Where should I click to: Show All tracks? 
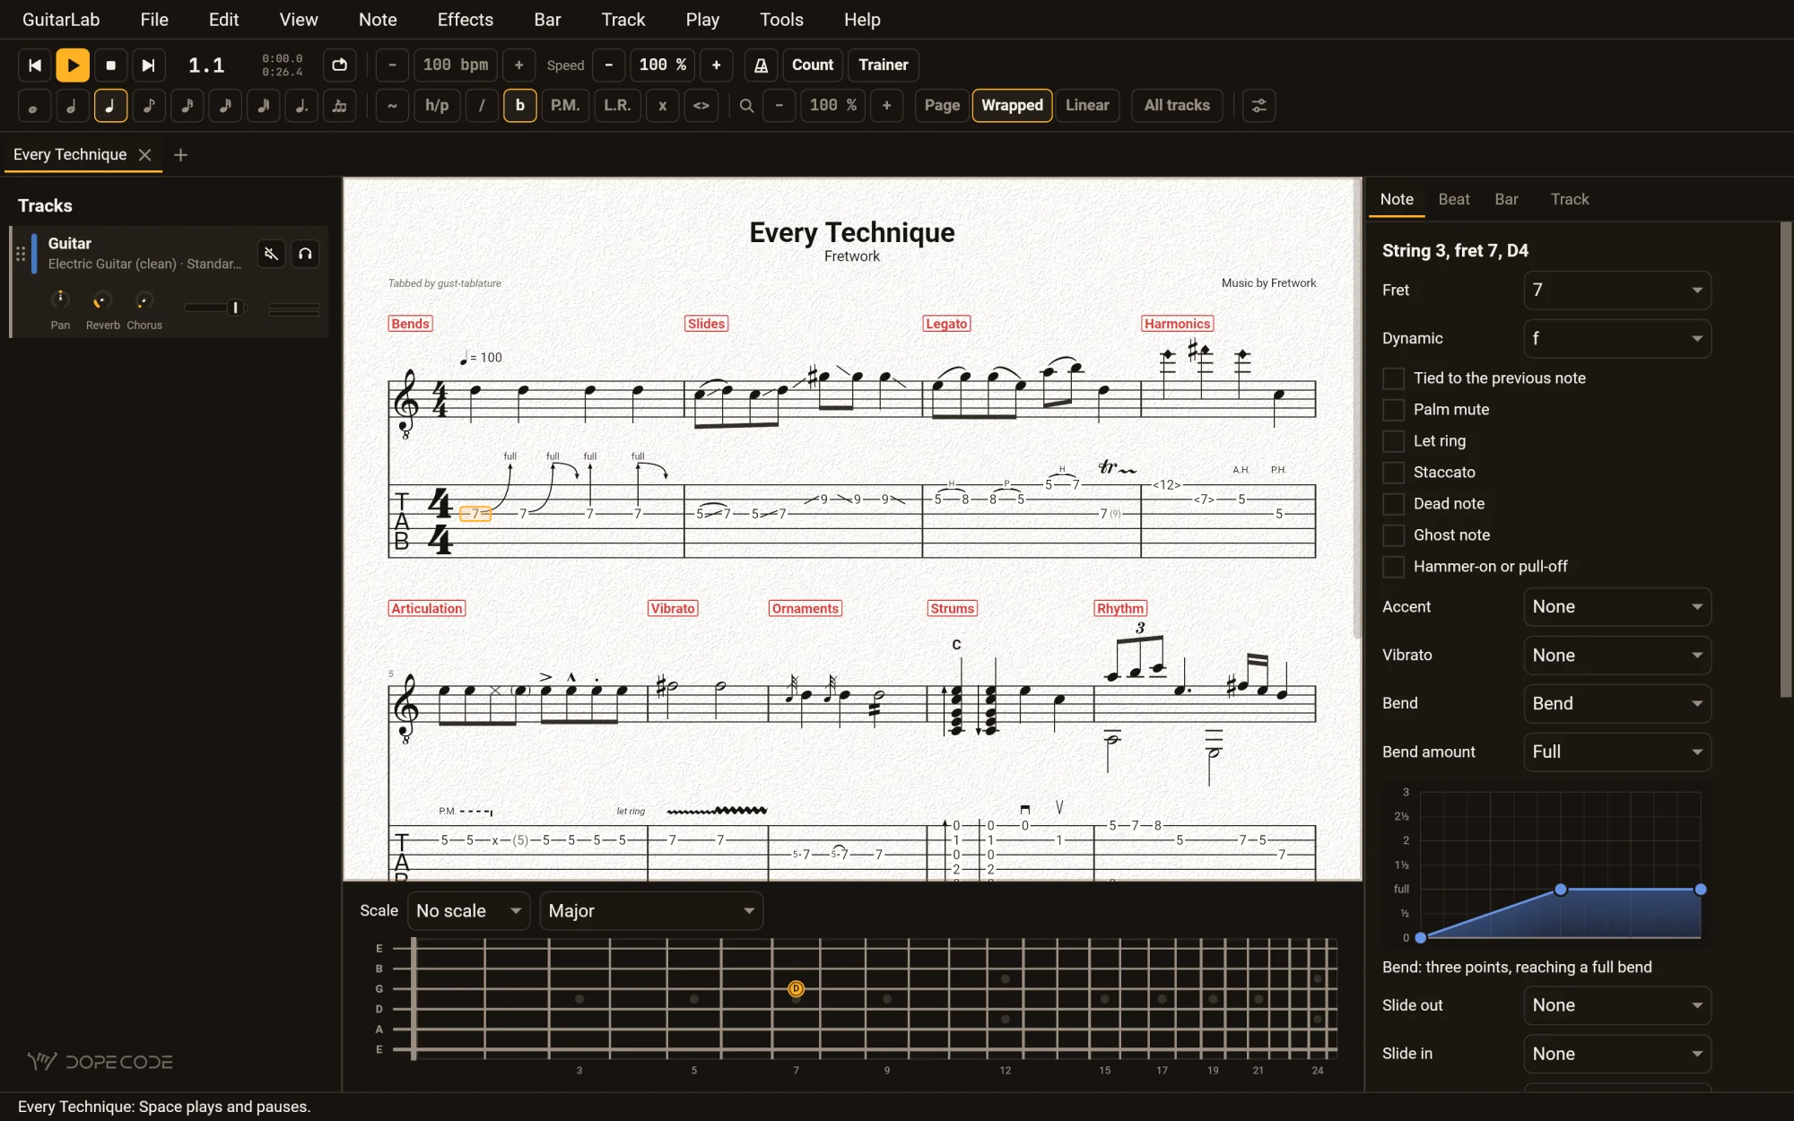(1177, 106)
